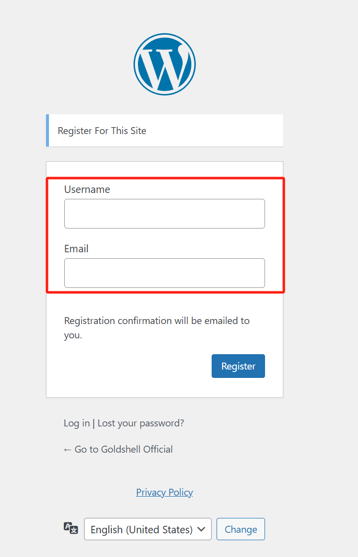The image size is (358, 557).
Task: Click the WordPress logo
Action: (165, 64)
